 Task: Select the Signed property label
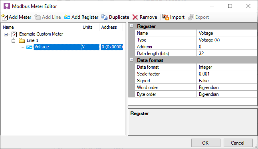click(x=166, y=81)
